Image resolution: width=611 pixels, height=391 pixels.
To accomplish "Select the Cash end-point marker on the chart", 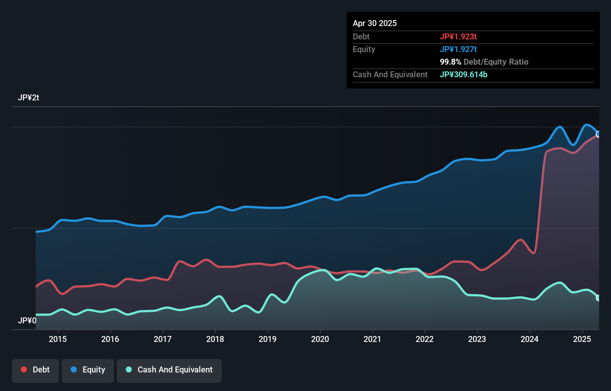I will click(598, 298).
